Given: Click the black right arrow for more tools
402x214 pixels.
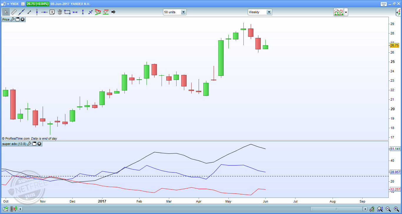Looking at the screenshot, I should [113, 12].
